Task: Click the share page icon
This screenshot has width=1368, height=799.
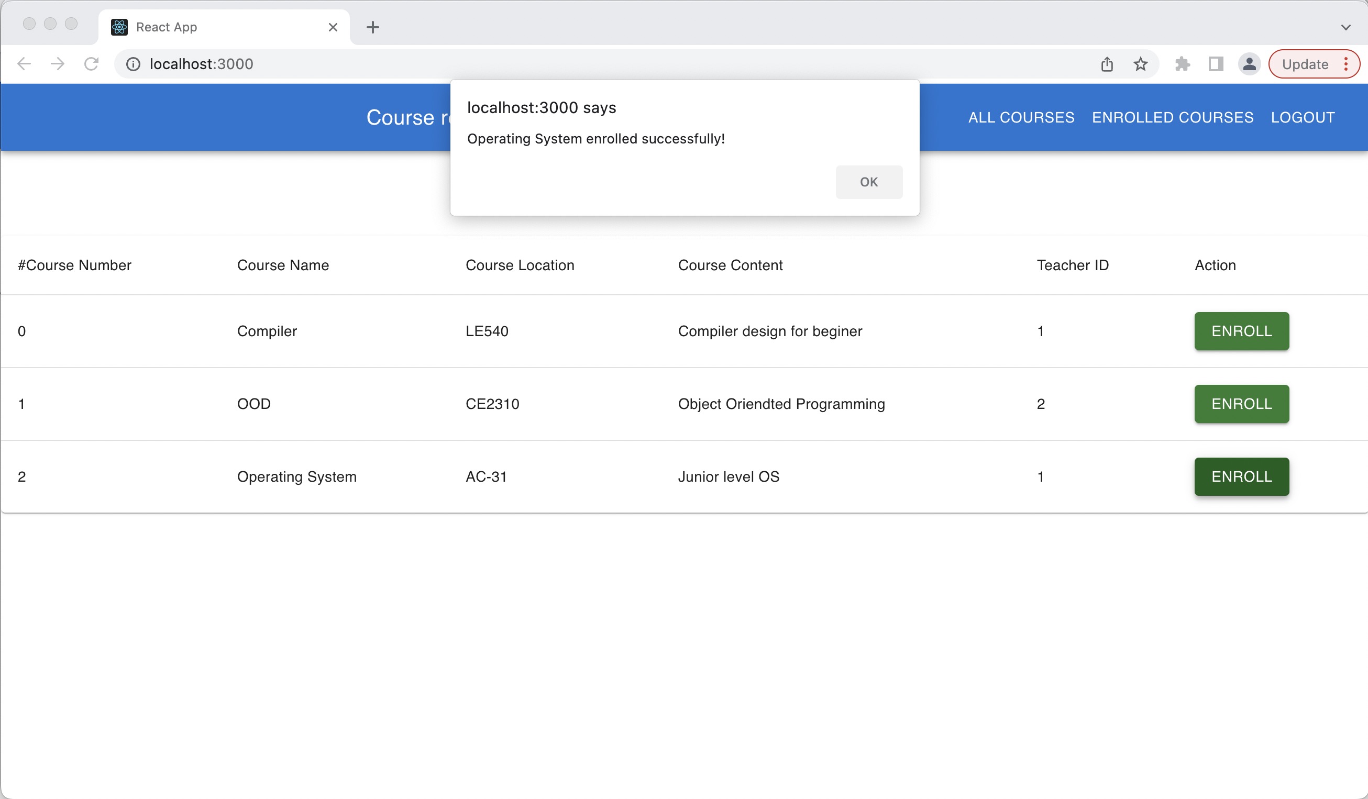Action: (1107, 64)
